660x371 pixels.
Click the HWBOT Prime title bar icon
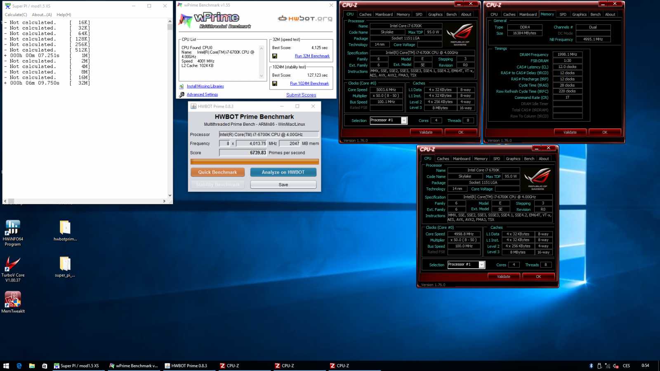point(193,106)
